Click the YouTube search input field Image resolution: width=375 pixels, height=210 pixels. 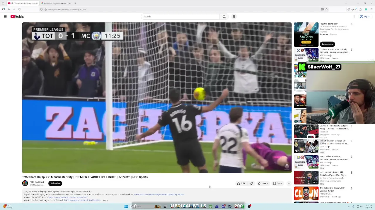click(180, 17)
